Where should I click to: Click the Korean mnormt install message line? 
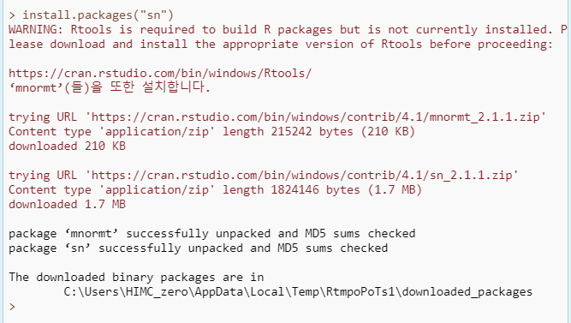click(110, 87)
